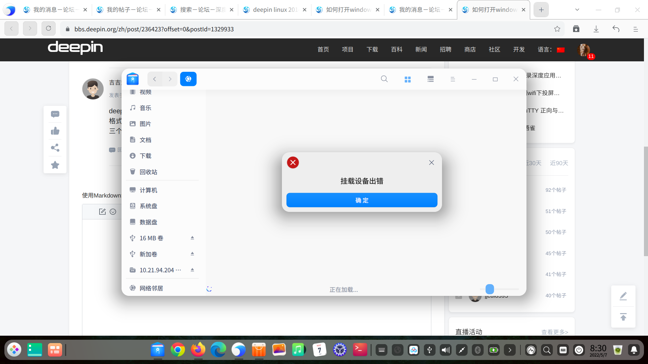The width and height of the screenshot is (648, 364).
Task: Click the file manager search icon
Action: click(x=384, y=79)
